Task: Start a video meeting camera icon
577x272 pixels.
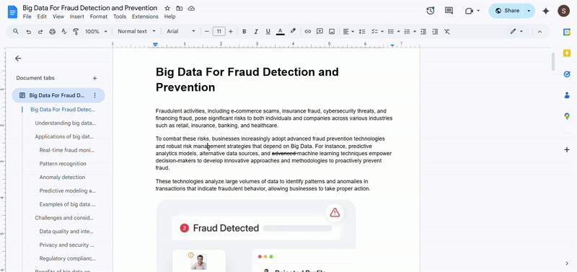Action: tap(469, 11)
